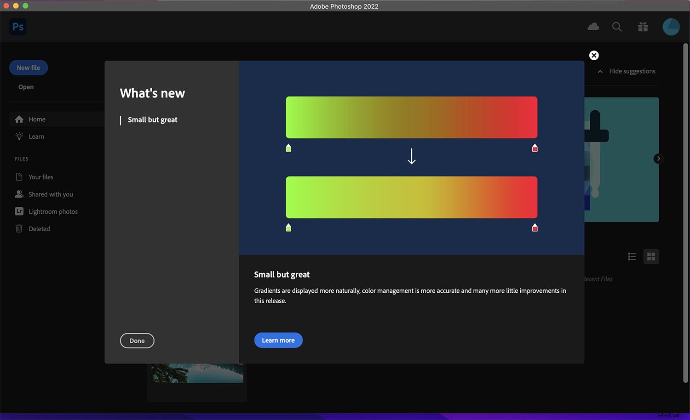690x420 pixels.
Task: Switch to list view of recent files
Action: [x=632, y=256]
